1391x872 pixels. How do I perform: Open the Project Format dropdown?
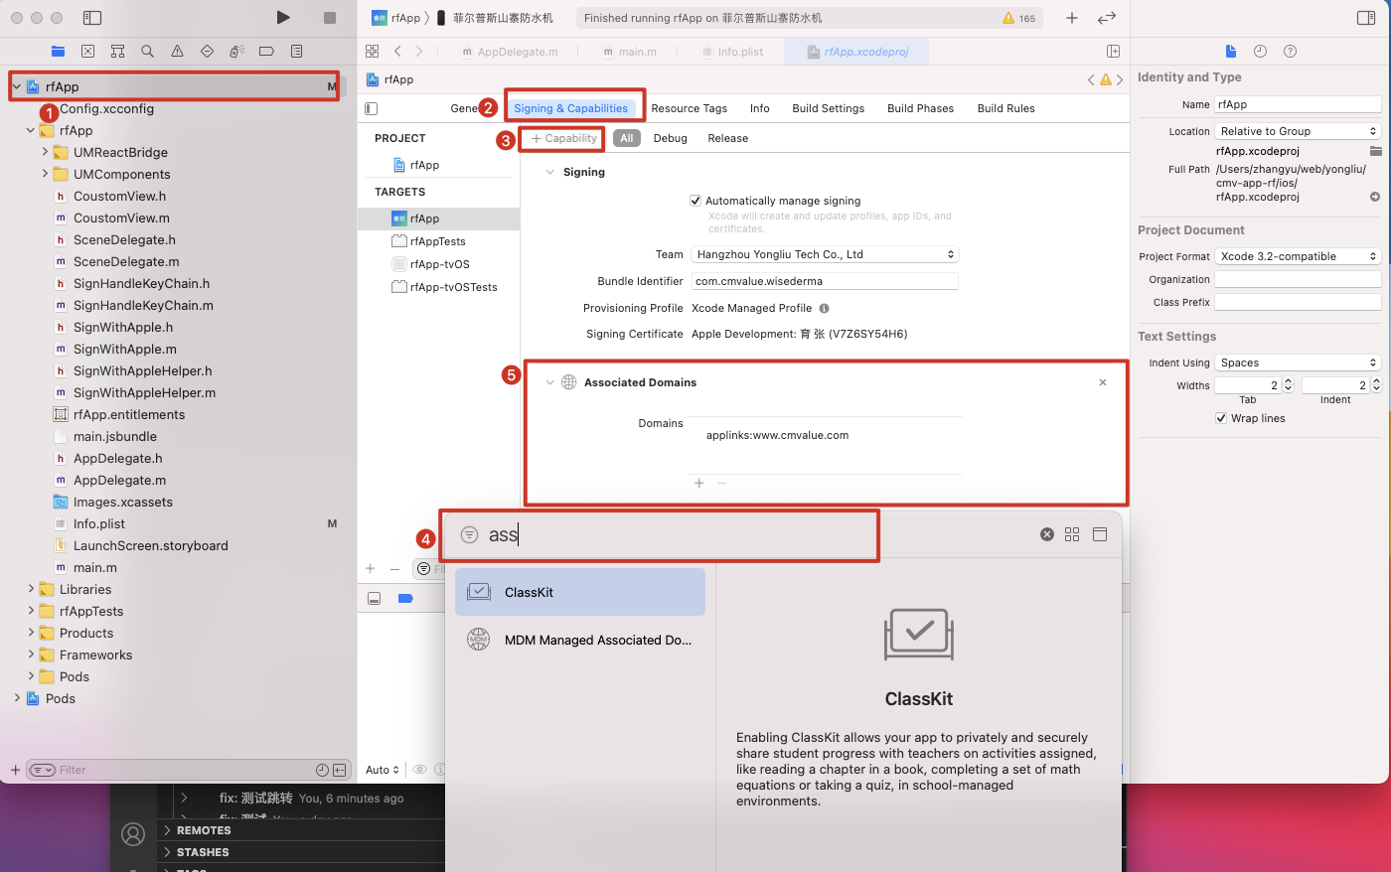pyautogui.click(x=1298, y=256)
